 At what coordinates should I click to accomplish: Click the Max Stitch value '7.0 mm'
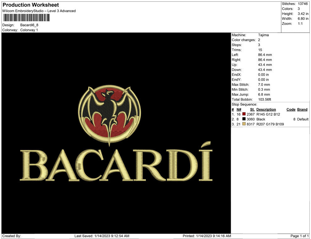coord(264,85)
